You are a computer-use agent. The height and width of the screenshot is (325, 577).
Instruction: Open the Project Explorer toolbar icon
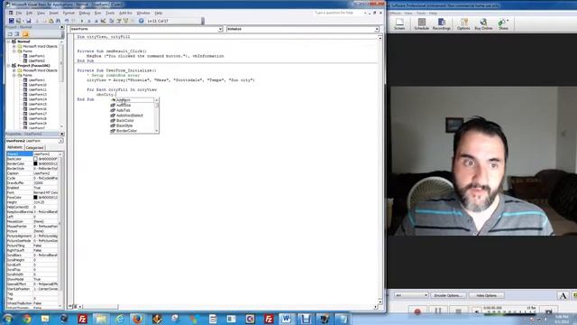coord(112,21)
